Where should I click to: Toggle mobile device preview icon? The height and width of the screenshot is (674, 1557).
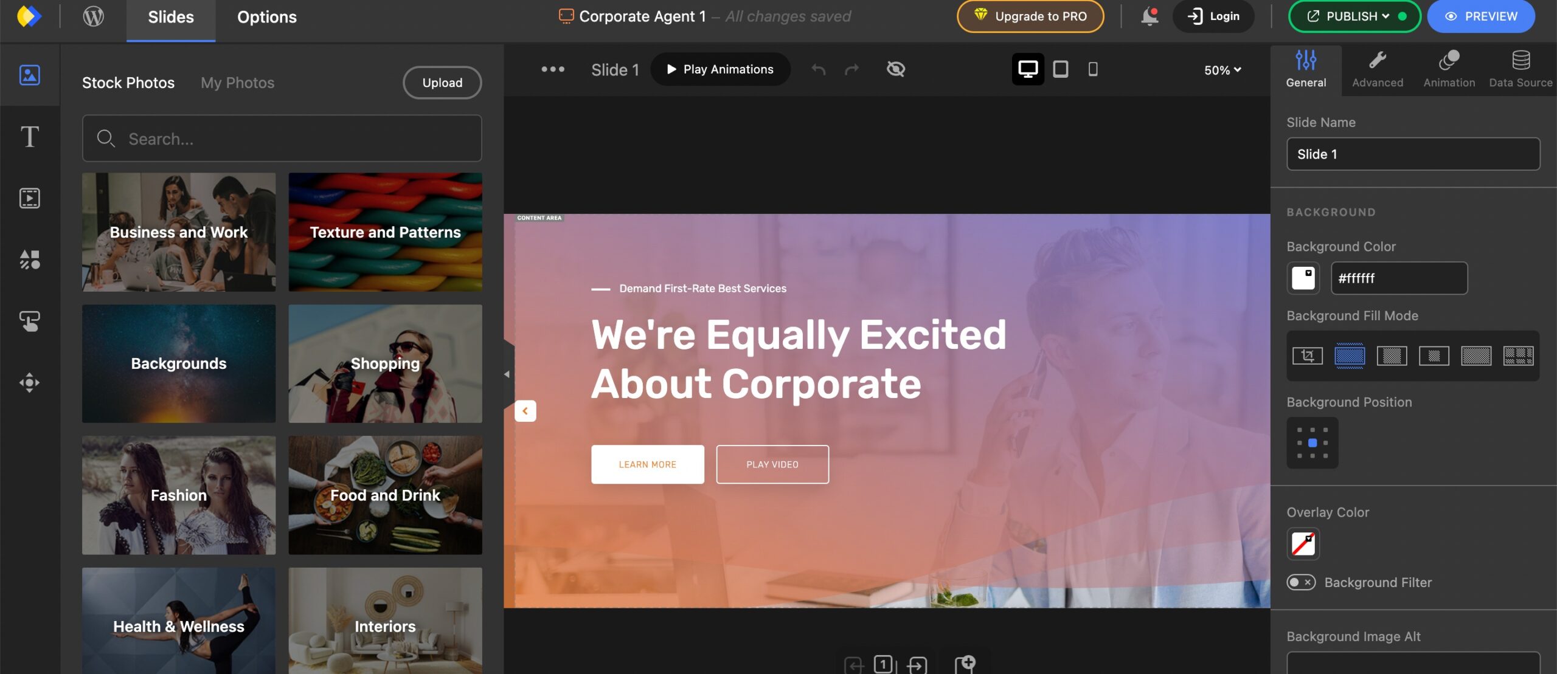click(1091, 69)
